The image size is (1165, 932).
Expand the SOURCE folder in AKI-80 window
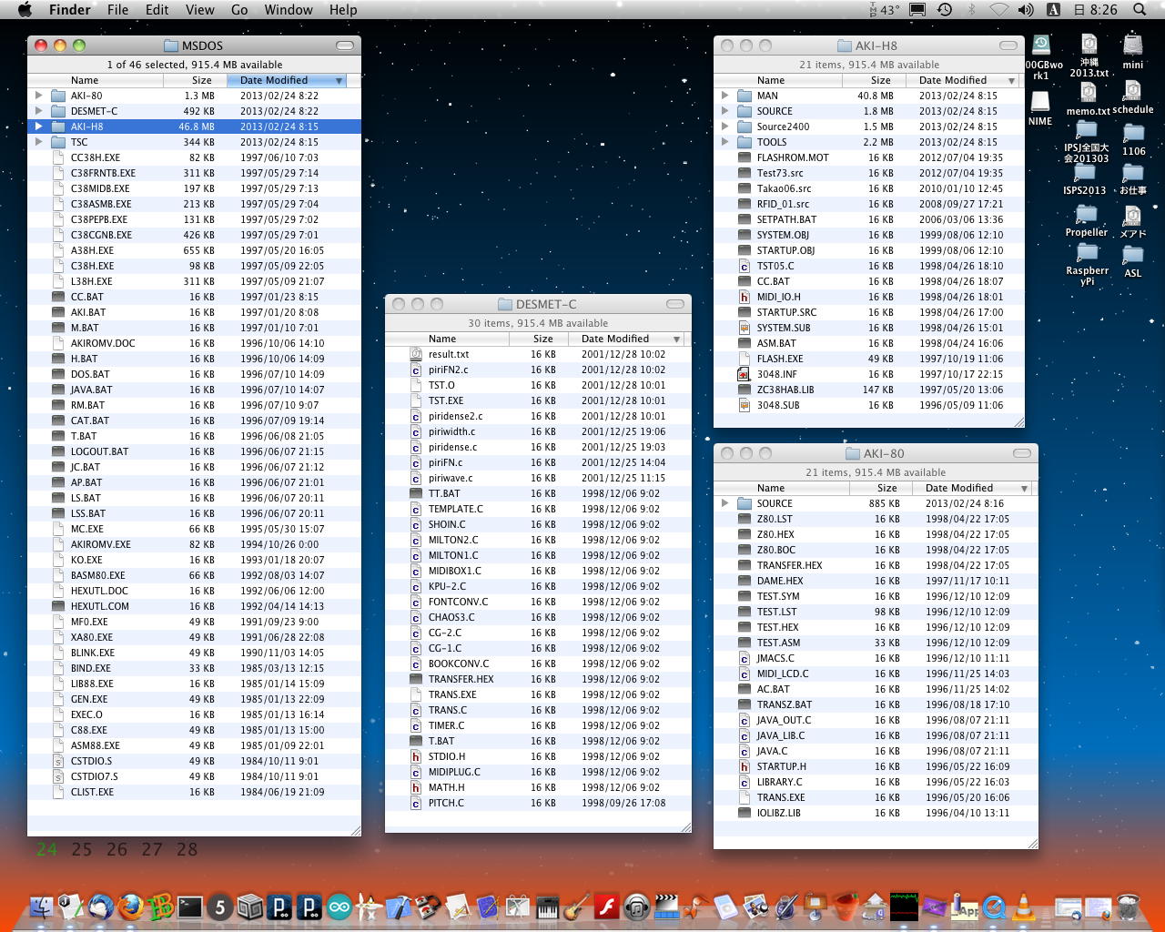click(x=724, y=503)
